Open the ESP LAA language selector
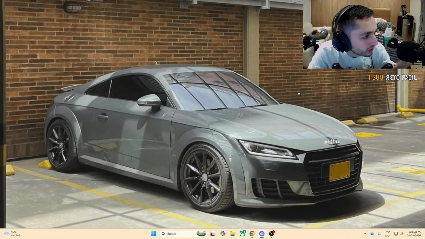 (x=388, y=234)
